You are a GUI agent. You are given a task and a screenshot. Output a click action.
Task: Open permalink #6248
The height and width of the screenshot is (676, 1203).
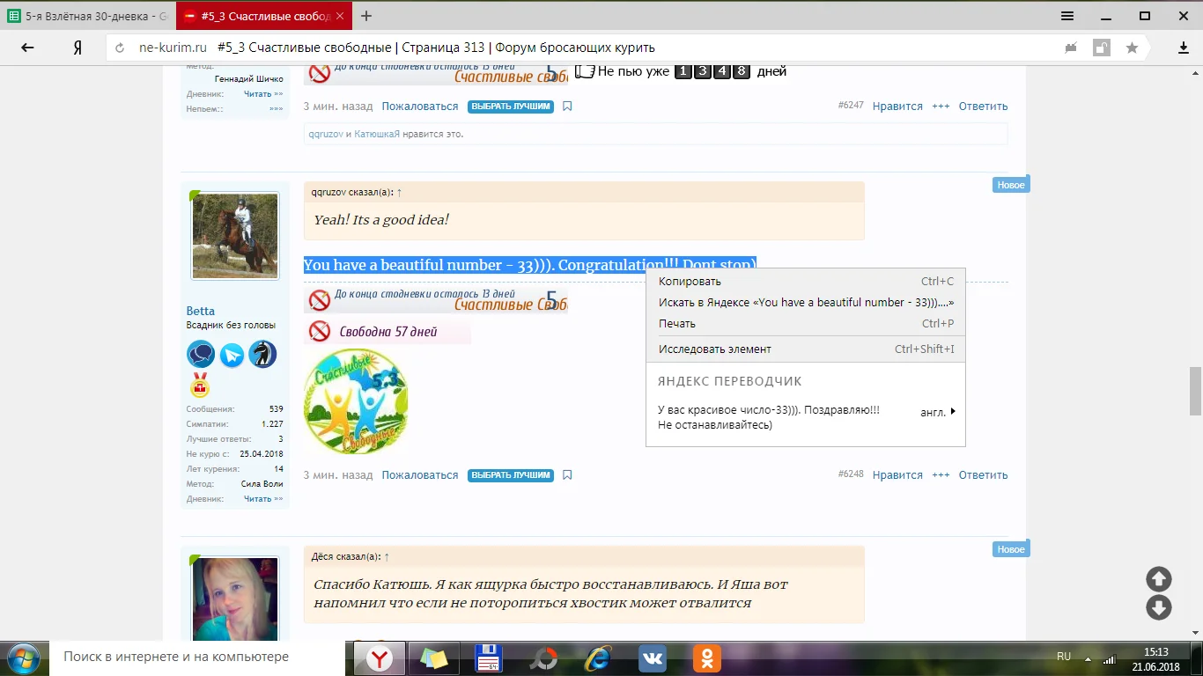click(x=851, y=475)
